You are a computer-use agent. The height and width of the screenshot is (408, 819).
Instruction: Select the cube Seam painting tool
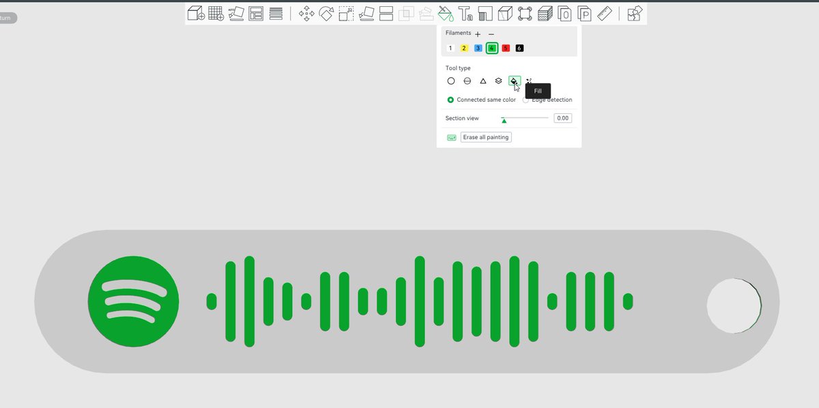[505, 14]
